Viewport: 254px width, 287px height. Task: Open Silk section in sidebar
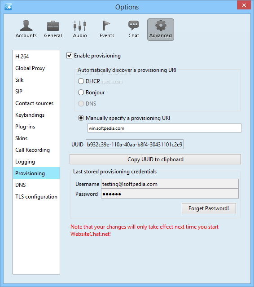pyautogui.click(x=36, y=80)
